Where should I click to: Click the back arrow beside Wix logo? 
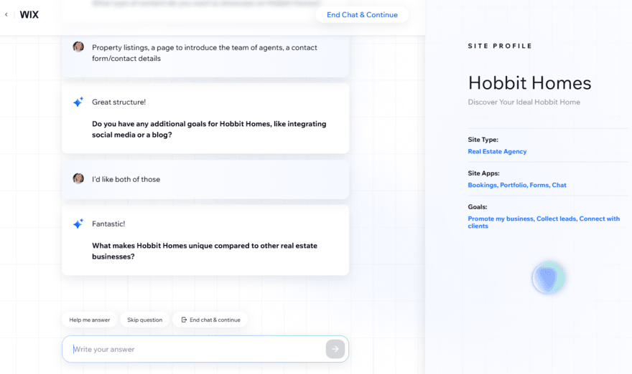click(x=6, y=14)
